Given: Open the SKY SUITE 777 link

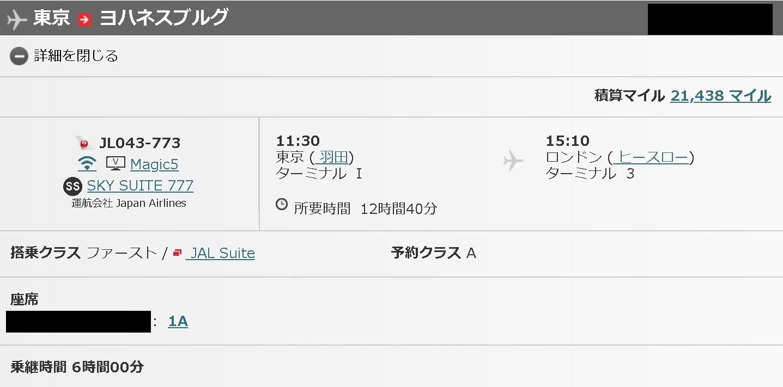Looking at the screenshot, I should coord(140,186).
